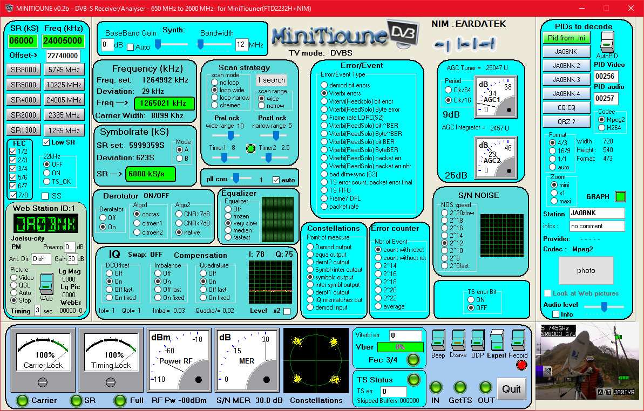Toggle the pll corr auto checkbox
Screen dimensions: 644x411
(276, 180)
